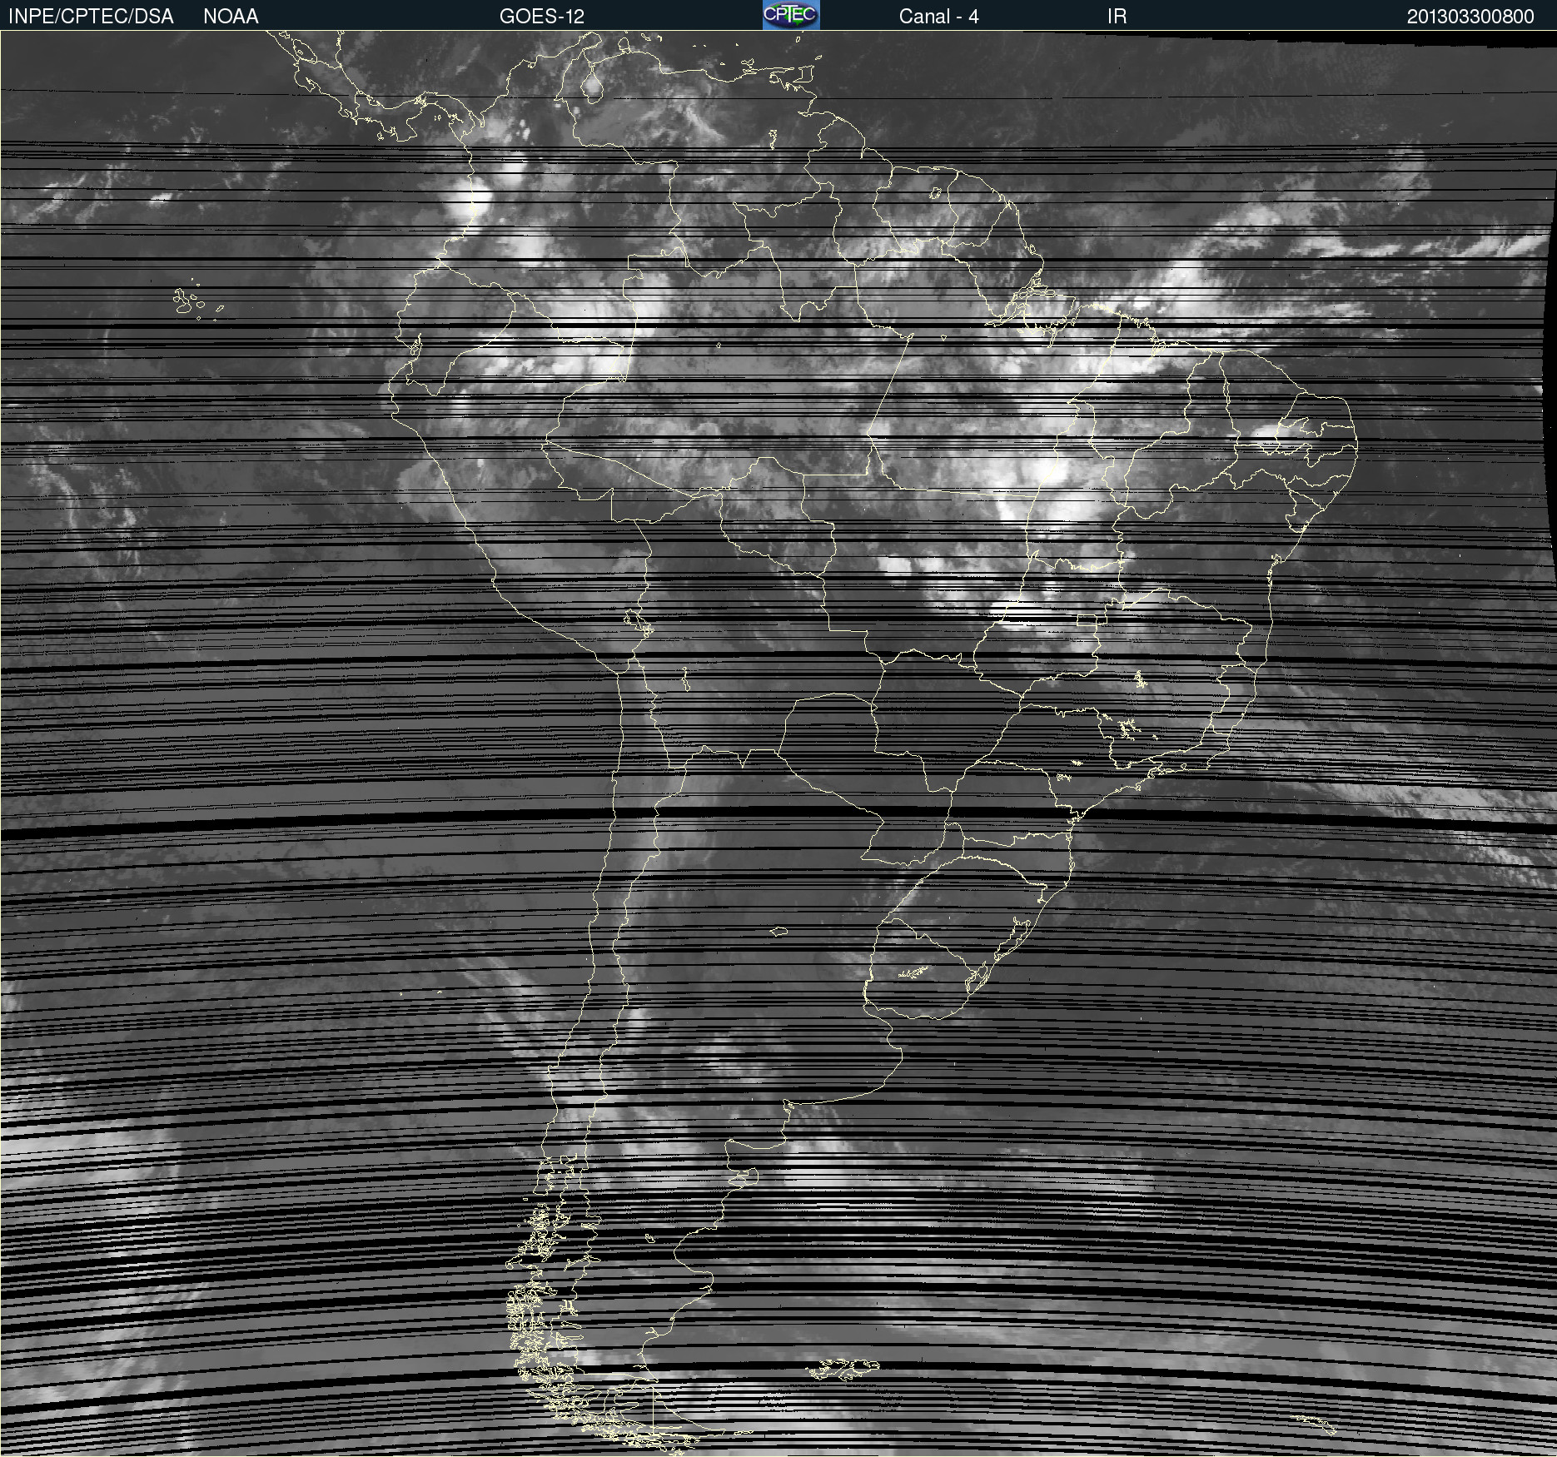
Task: Click the CPTEC logo in the header
Action: (791, 15)
